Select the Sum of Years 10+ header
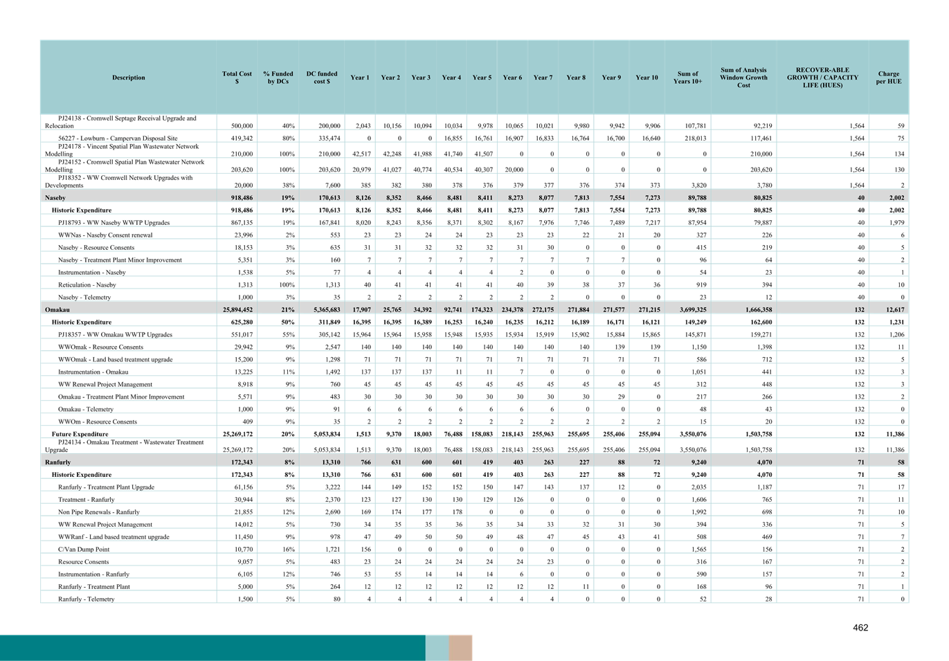 tap(688, 78)
